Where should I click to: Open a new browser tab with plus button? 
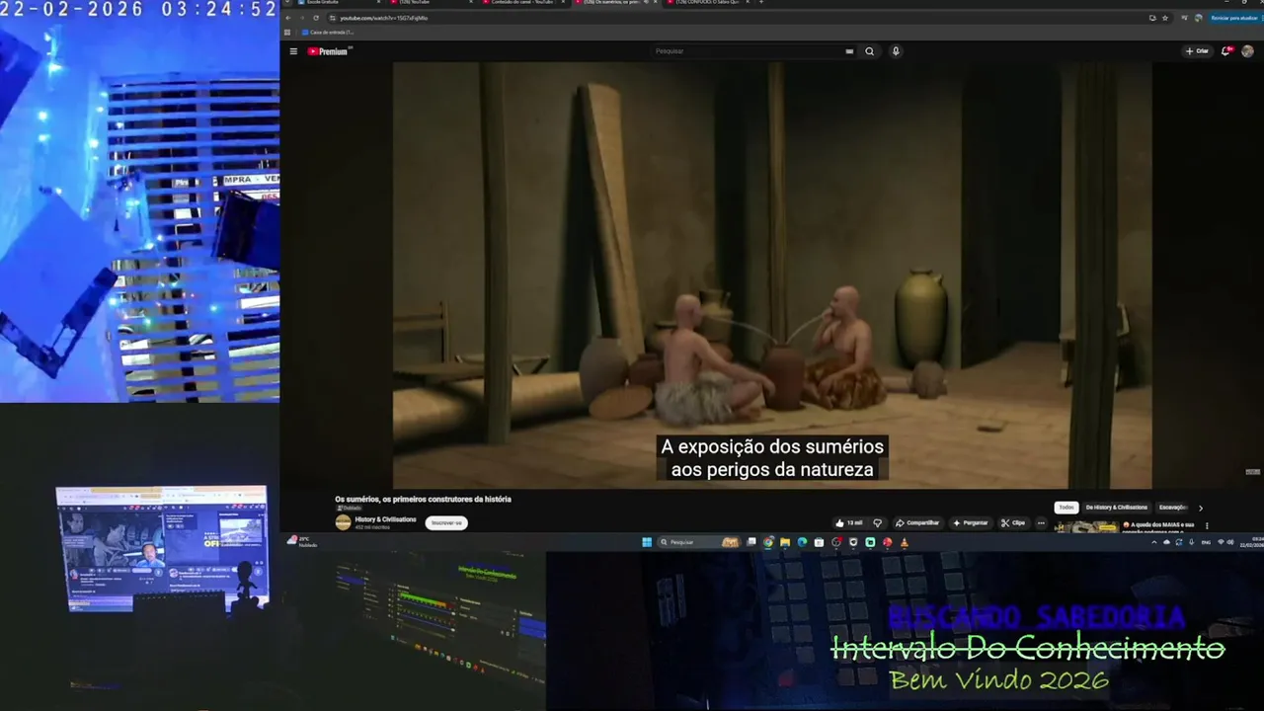click(x=760, y=2)
